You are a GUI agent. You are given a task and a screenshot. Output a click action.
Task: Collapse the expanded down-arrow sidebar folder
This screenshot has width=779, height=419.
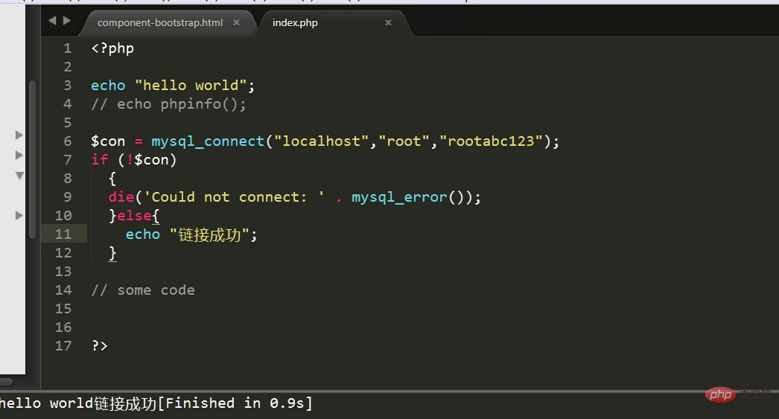click(x=19, y=175)
